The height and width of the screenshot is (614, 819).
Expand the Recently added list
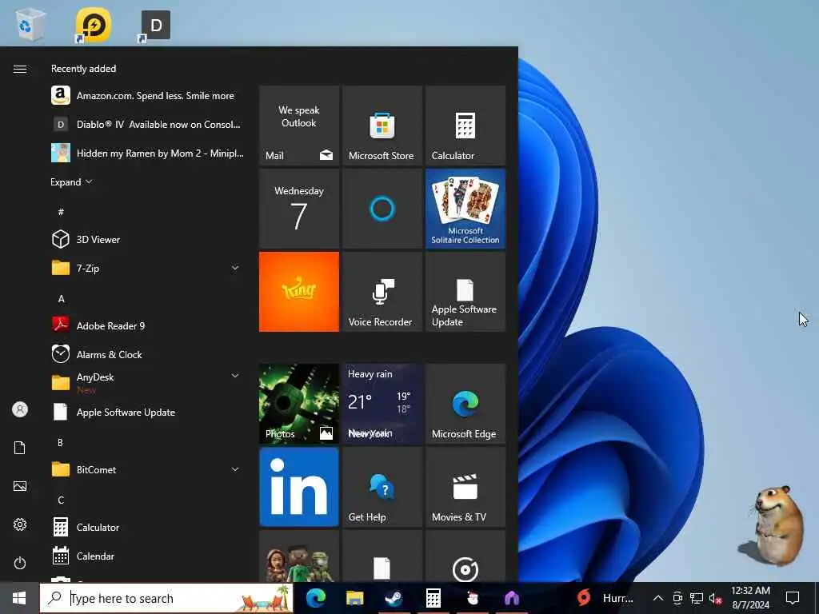[71, 181]
